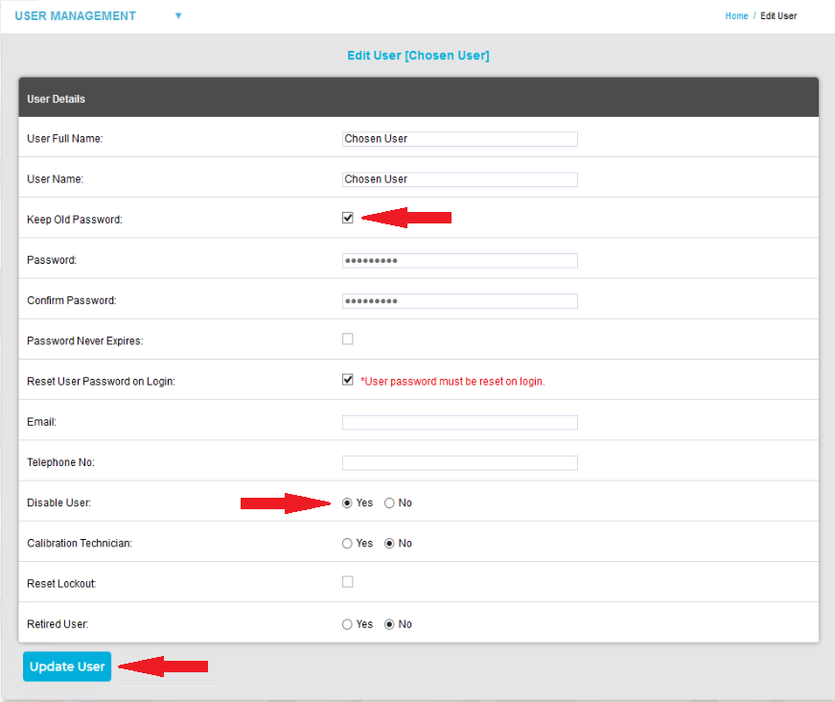The image size is (835, 702).
Task: Toggle Reset User Password on Login checkbox
Action: point(348,380)
